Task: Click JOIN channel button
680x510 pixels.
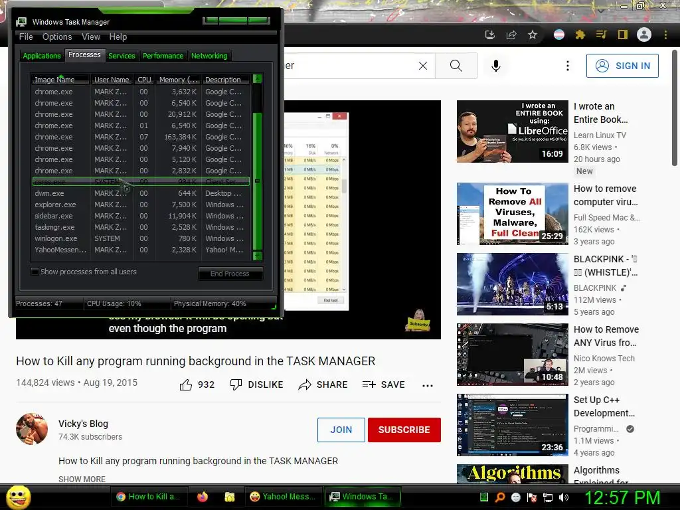Action: 341,430
